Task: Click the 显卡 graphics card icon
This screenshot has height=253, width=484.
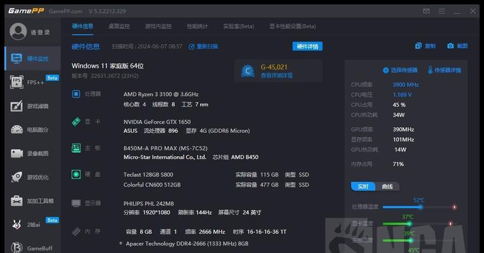Action: (76, 121)
